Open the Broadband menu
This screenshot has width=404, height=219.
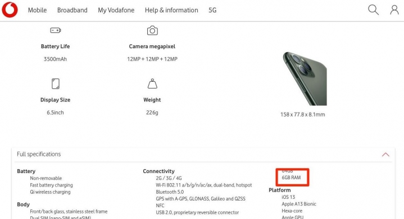click(72, 10)
